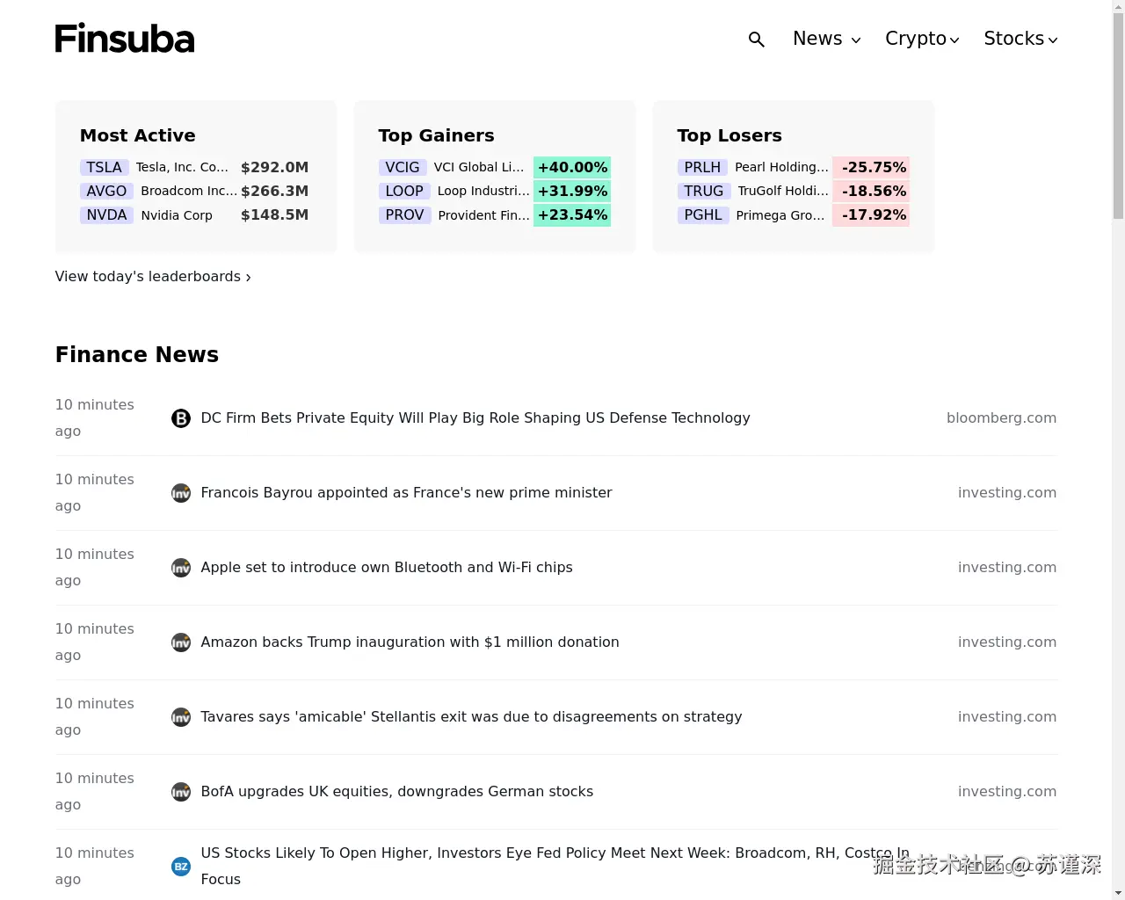Open the PGHL ticker tag
This screenshot has height=900, width=1125.
[x=703, y=214]
